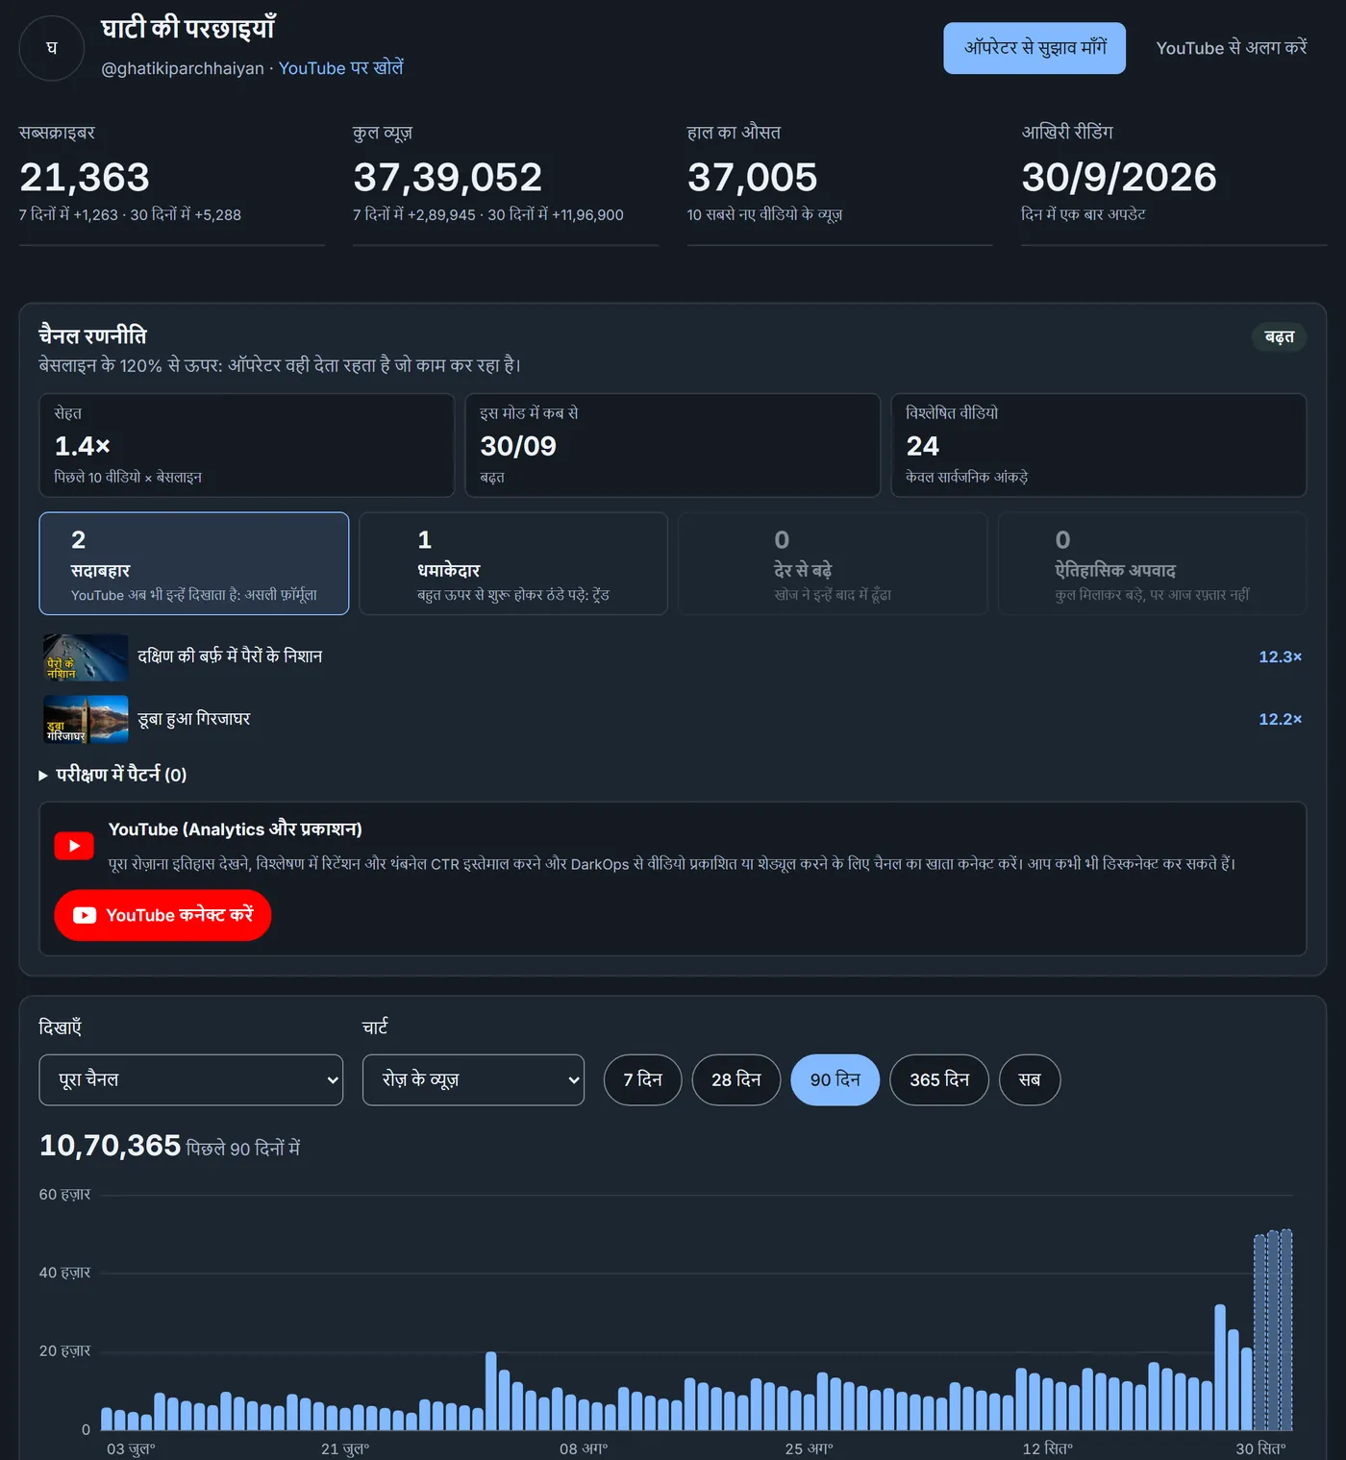Open the पूरा चैनल dropdown

[191, 1080]
